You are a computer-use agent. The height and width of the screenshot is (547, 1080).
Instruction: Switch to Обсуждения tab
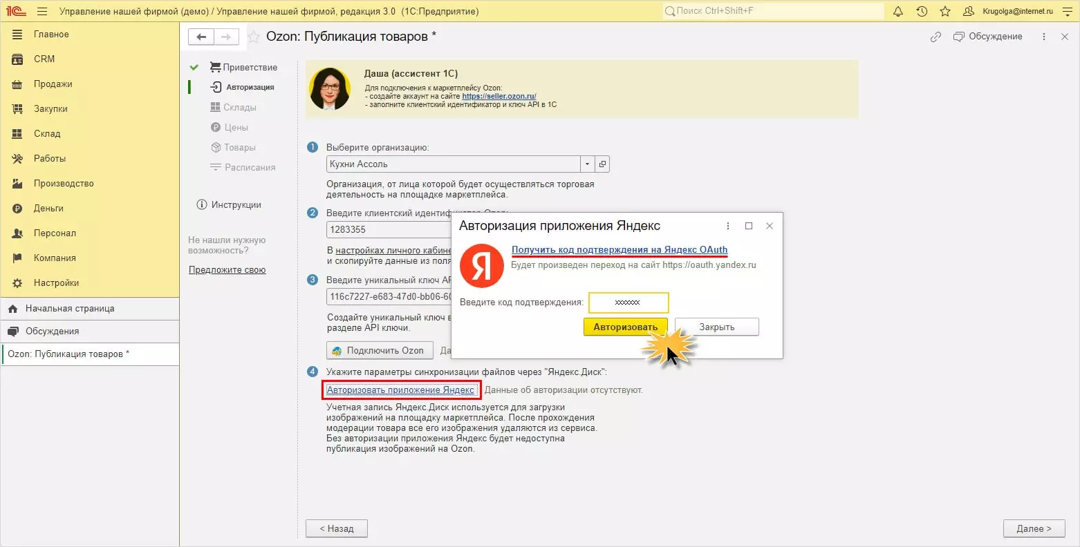90,332
